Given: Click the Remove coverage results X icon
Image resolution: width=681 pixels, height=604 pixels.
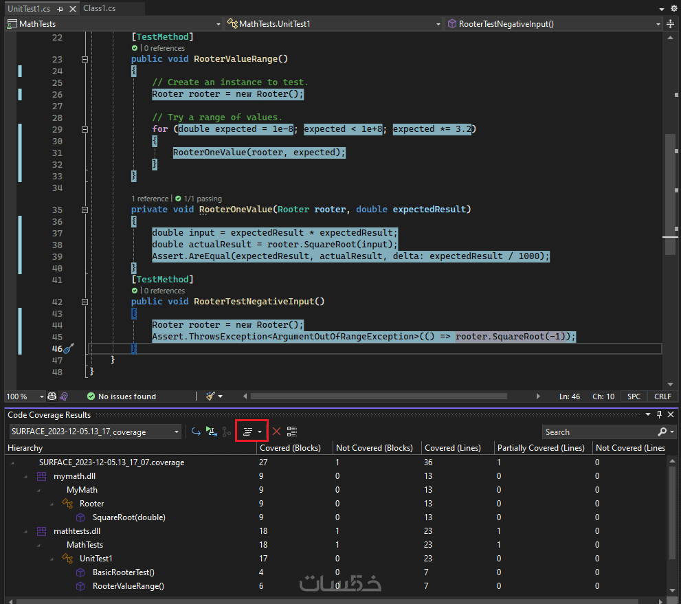Looking at the screenshot, I should coord(276,432).
